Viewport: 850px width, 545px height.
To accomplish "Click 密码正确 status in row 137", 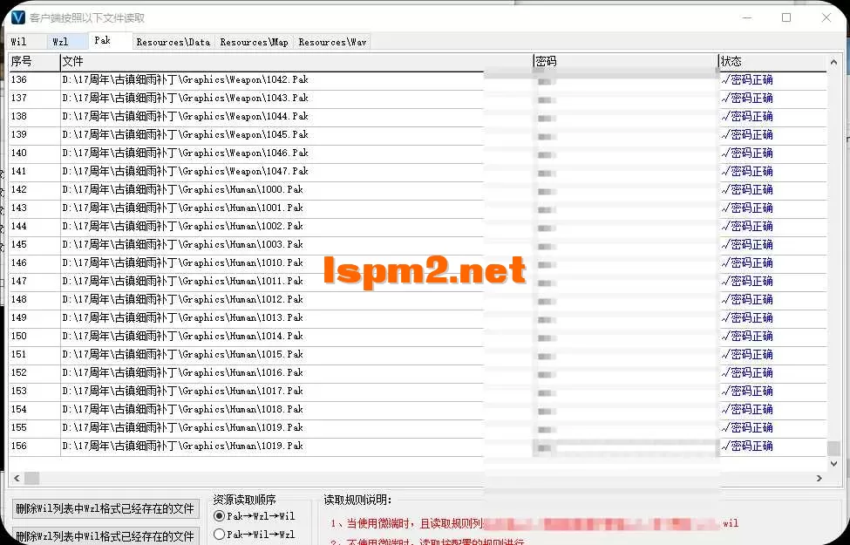I will 747,99.
